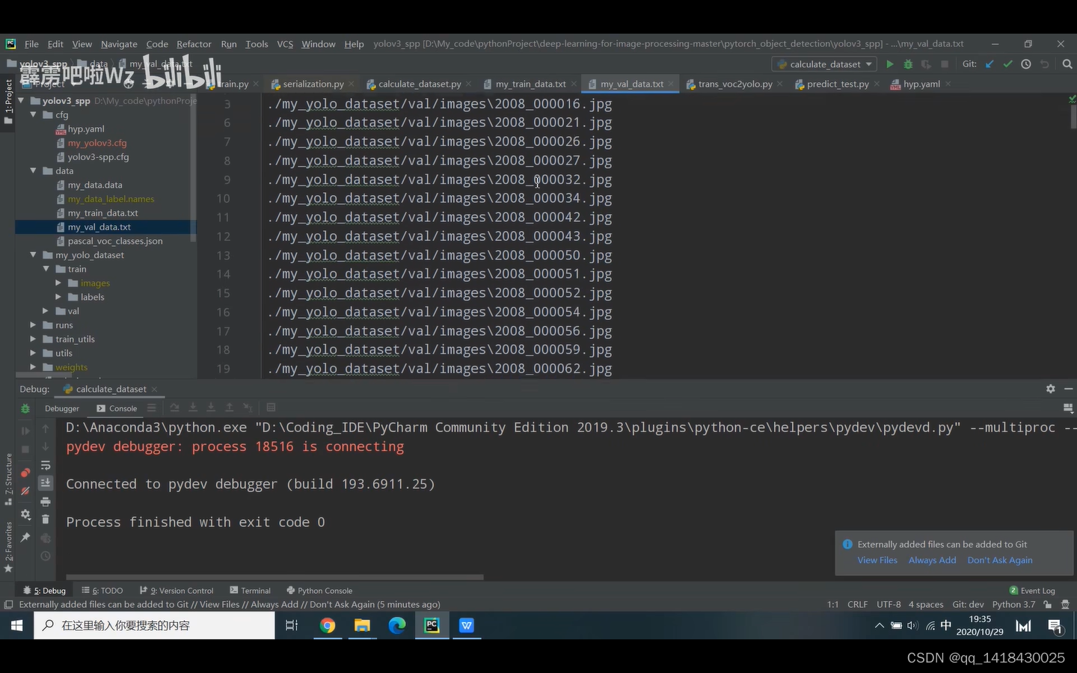Open Version Control tool window
1077x673 pixels.
click(177, 591)
